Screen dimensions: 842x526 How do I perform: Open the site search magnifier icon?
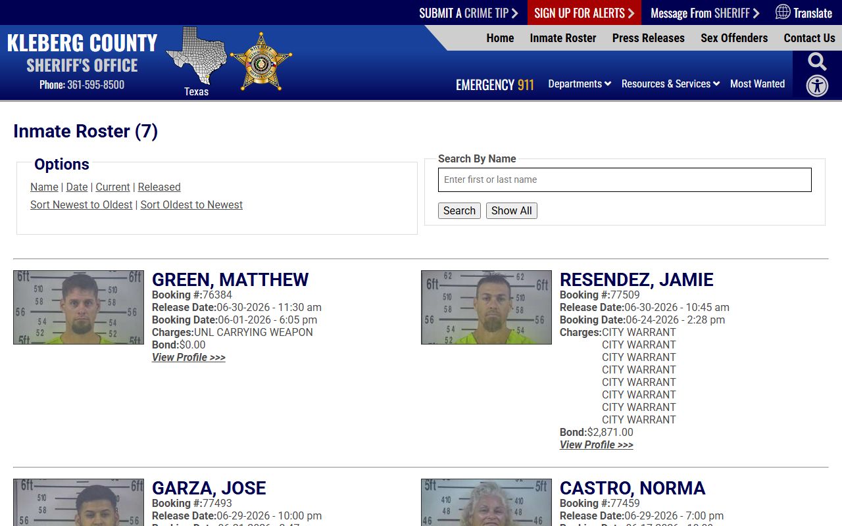pos(817,62)
